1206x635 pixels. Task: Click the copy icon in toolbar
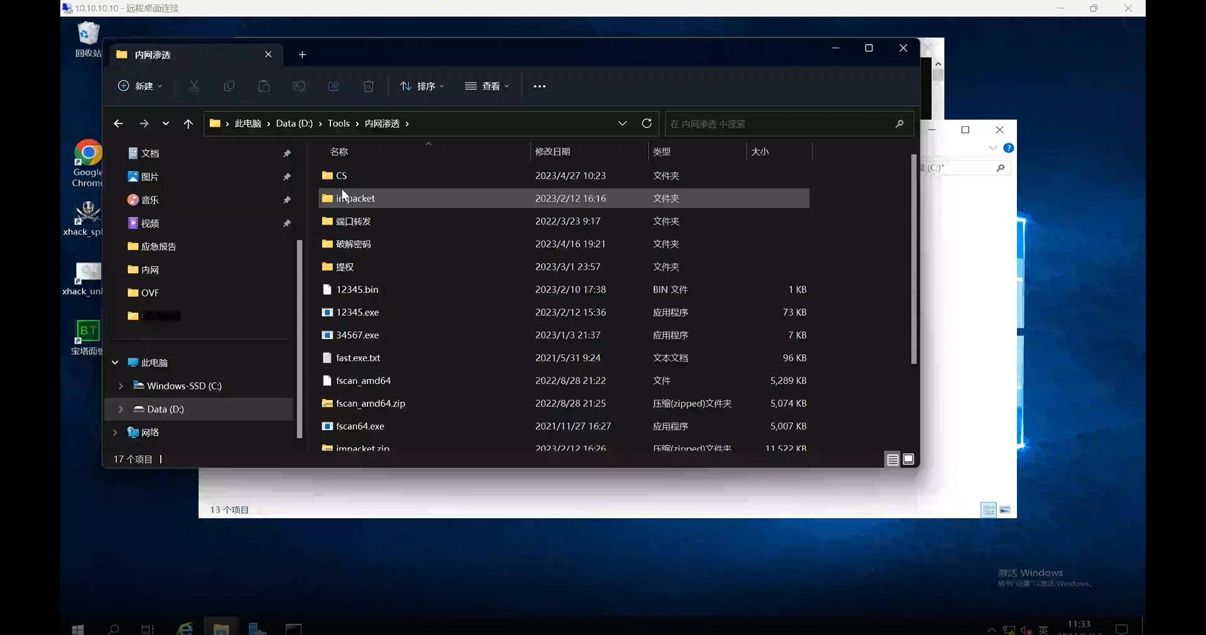pos(229,86)
